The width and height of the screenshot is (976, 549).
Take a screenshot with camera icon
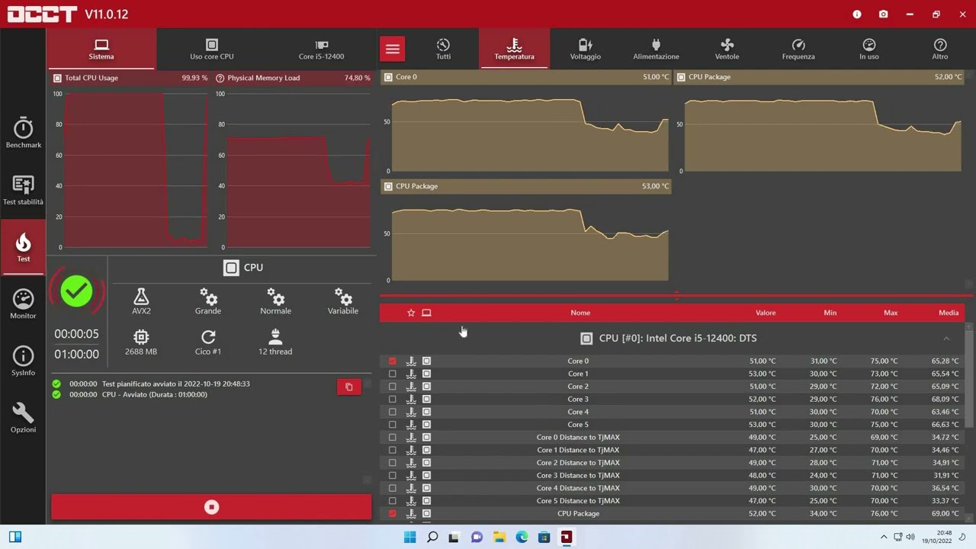coord(883,14)
